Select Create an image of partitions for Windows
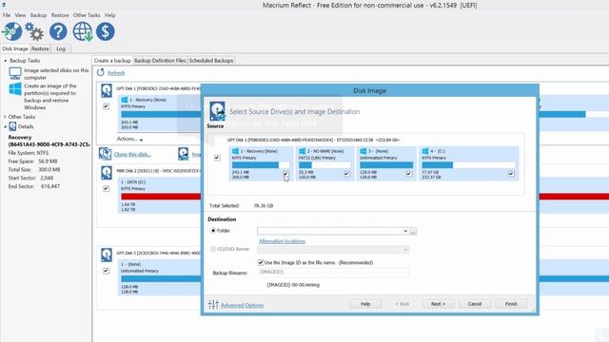609x342 pixels. coord(50,97)
